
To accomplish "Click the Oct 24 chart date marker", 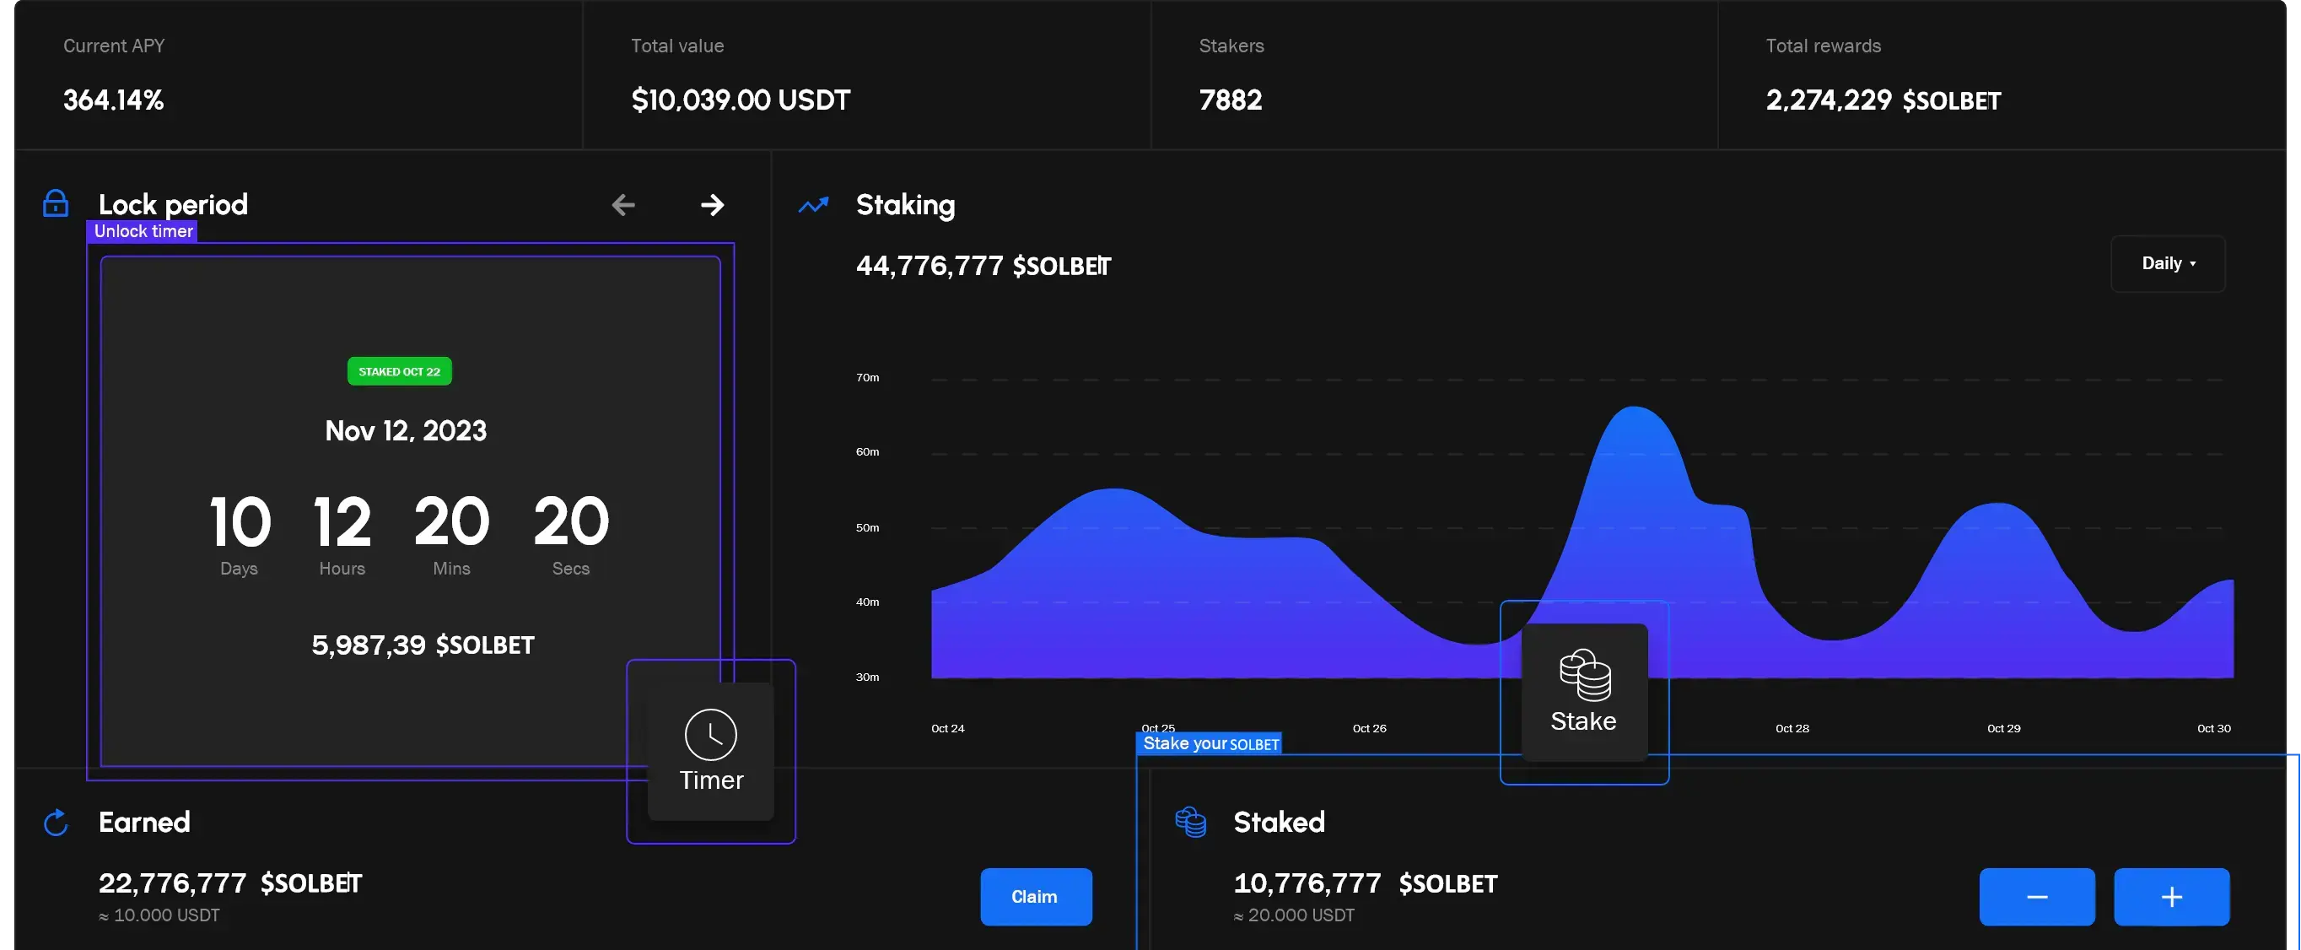I will [948, 728].
